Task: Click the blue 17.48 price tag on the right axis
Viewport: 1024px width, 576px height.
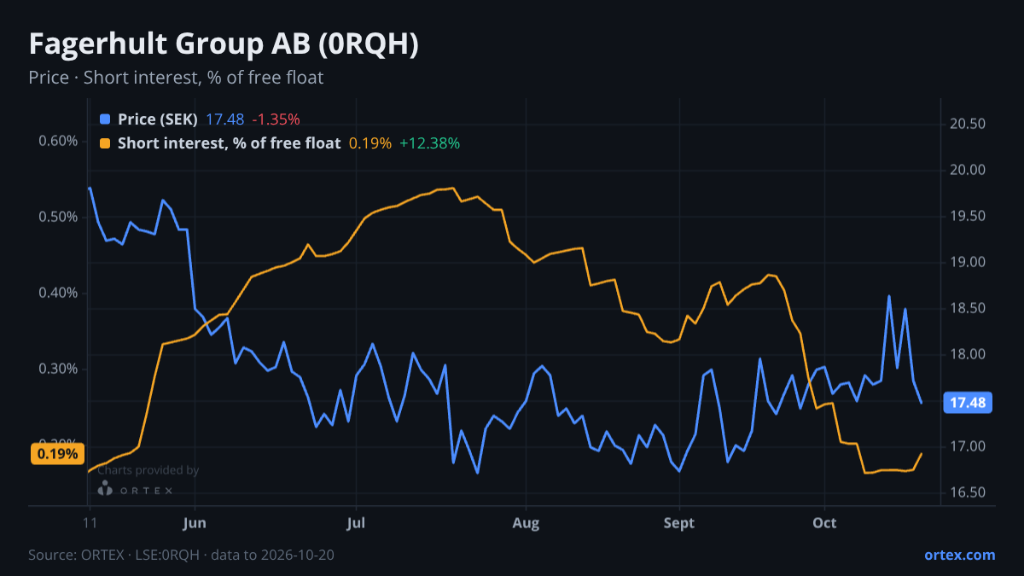Action: pyautogui.click(x=967, y=403)
